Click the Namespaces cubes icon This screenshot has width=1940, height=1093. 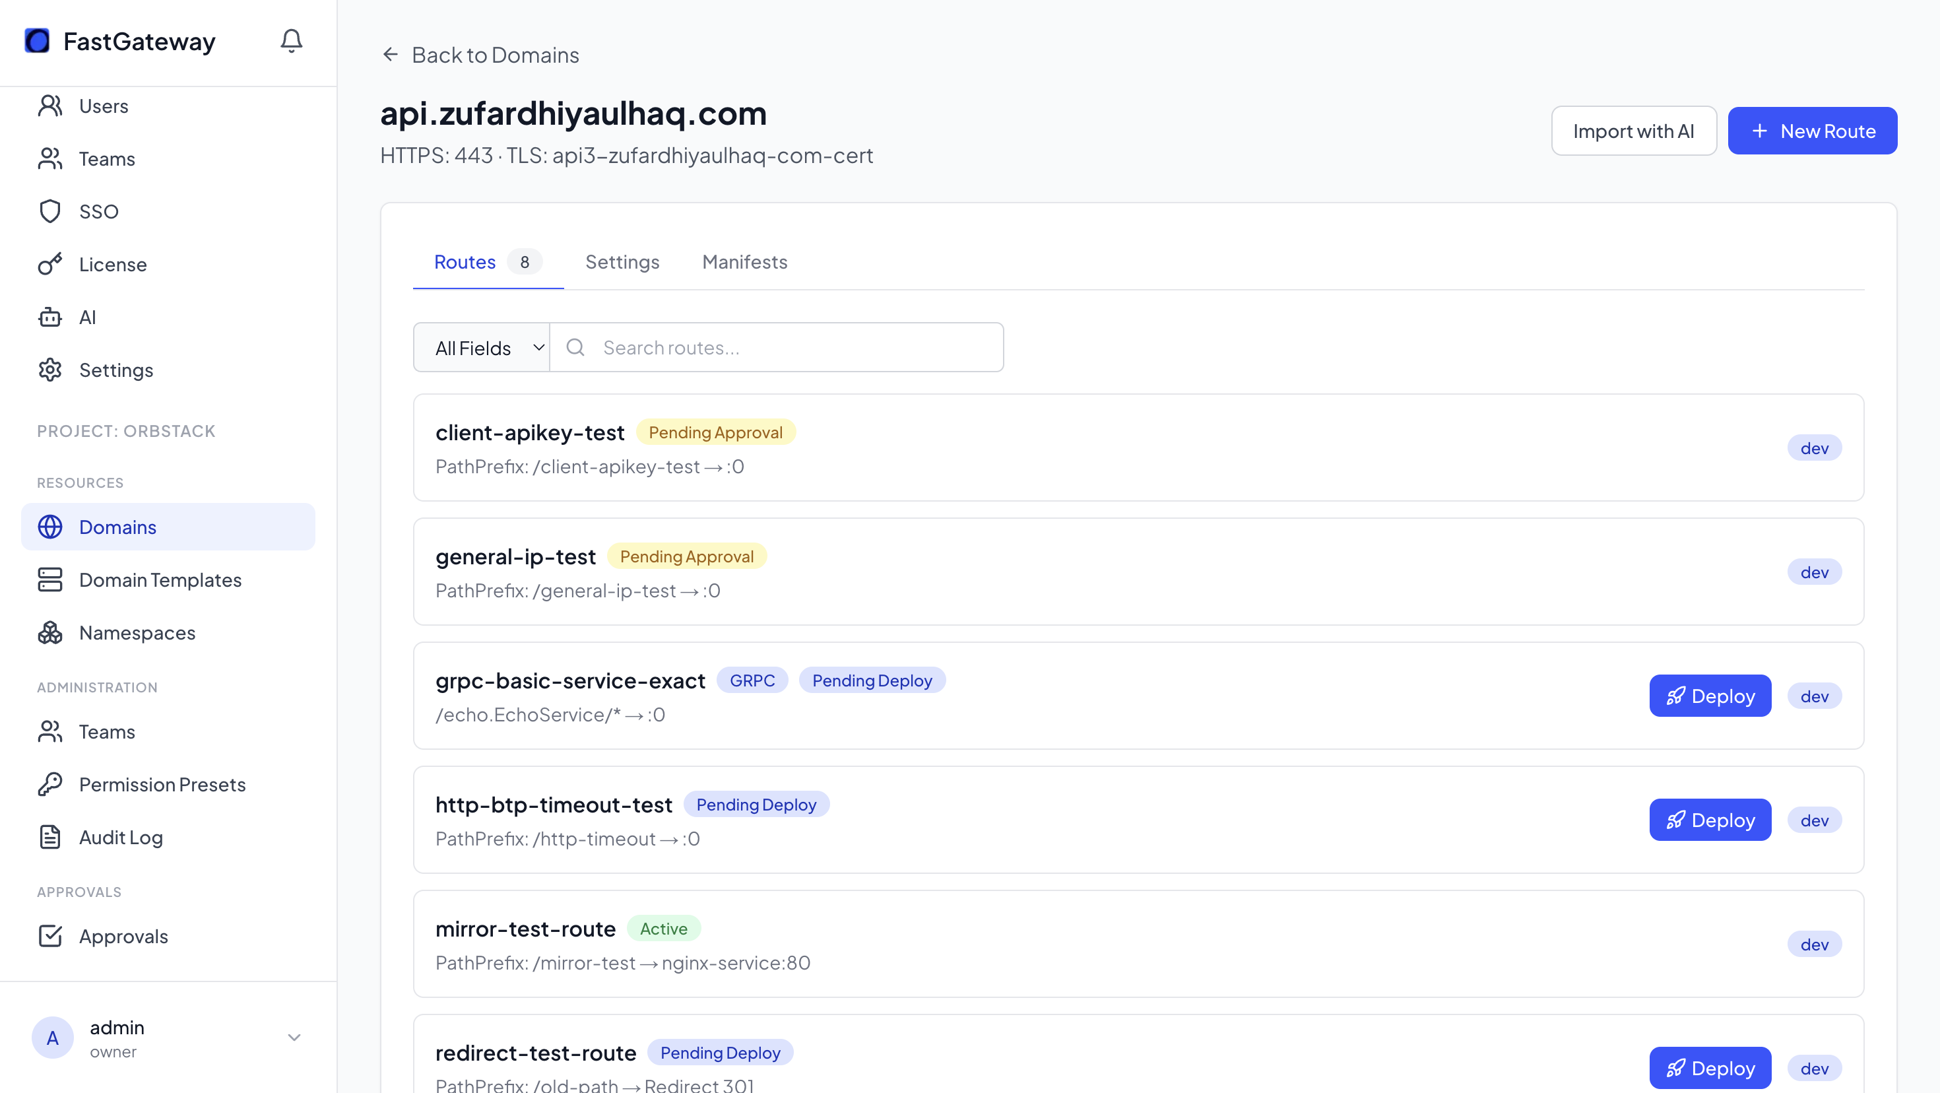pos(49,633)
